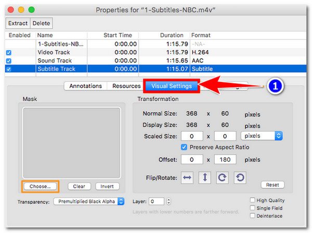Select the Visual Settings tab

(172, 86)
